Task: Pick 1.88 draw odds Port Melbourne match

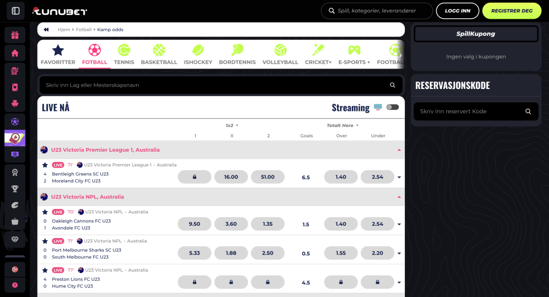Action: pos(231,253)
